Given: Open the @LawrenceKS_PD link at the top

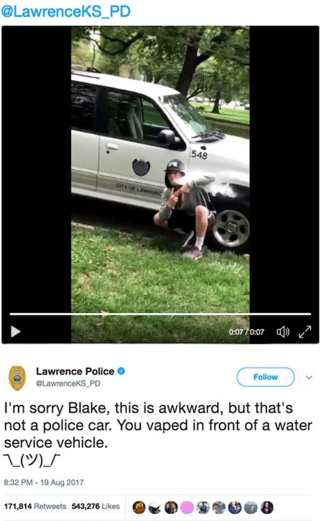Looking at the screenshot, I should click(66, 12).
